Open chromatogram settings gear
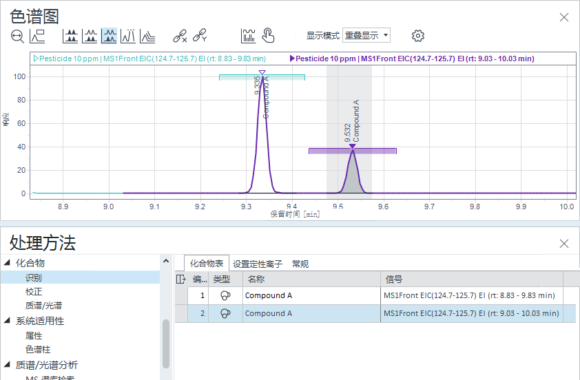Image resolution: width=580 pixels, height=380 pixels. tap(418, 36)
